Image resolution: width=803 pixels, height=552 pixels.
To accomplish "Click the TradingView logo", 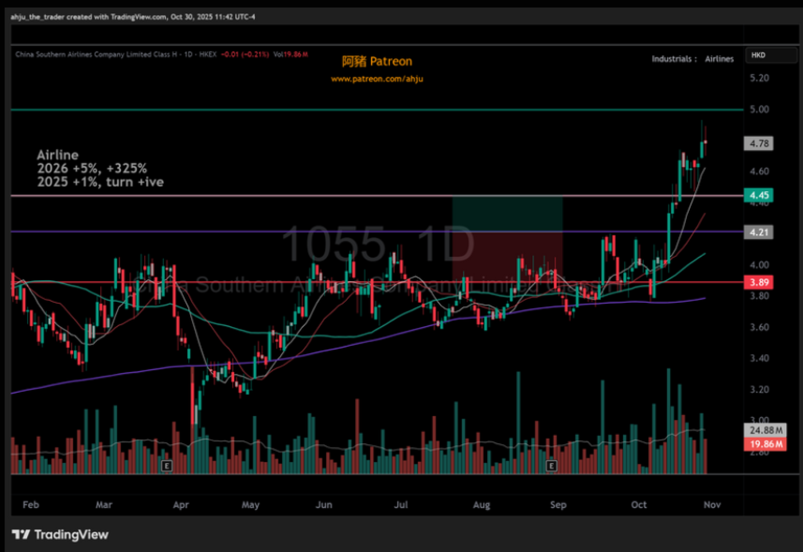I will tap(60, 534).
